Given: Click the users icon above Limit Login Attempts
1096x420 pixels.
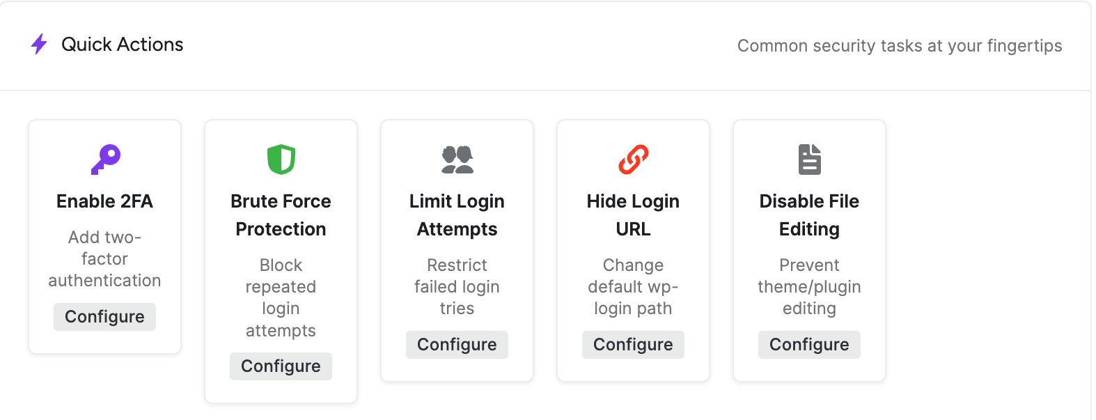Looking at the screenshot, I should pos(457,160).
